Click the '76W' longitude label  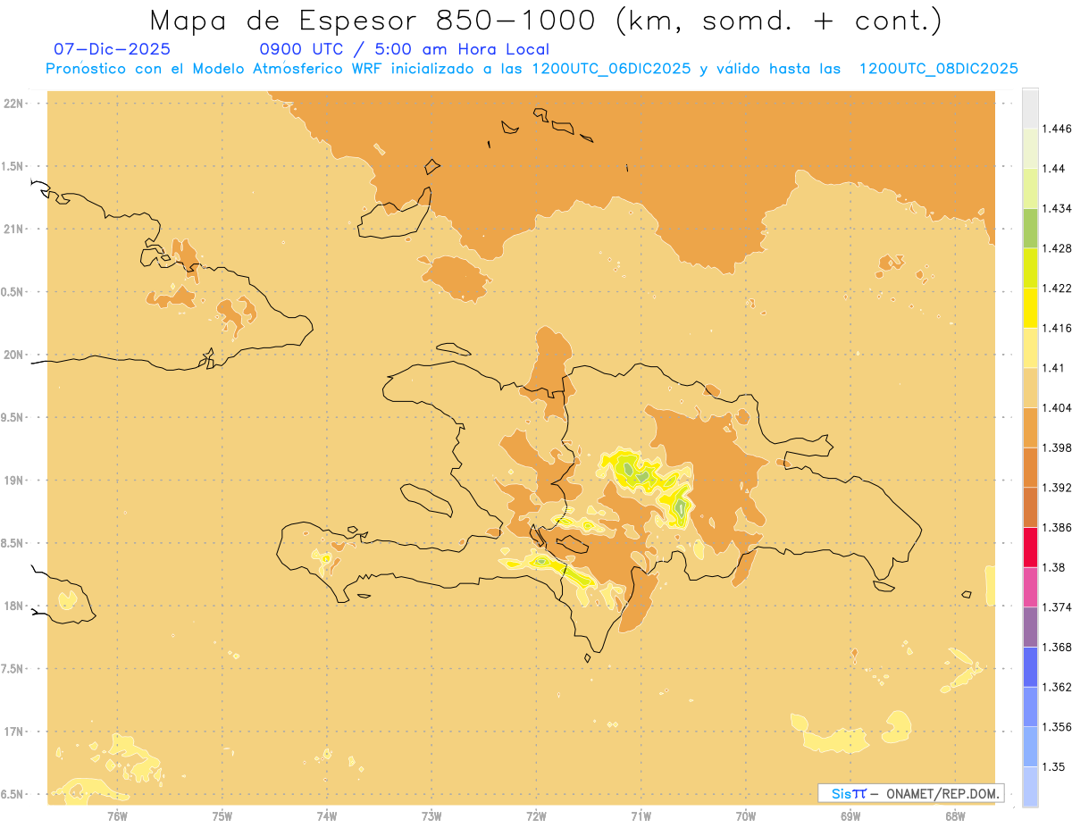(117, 815)
